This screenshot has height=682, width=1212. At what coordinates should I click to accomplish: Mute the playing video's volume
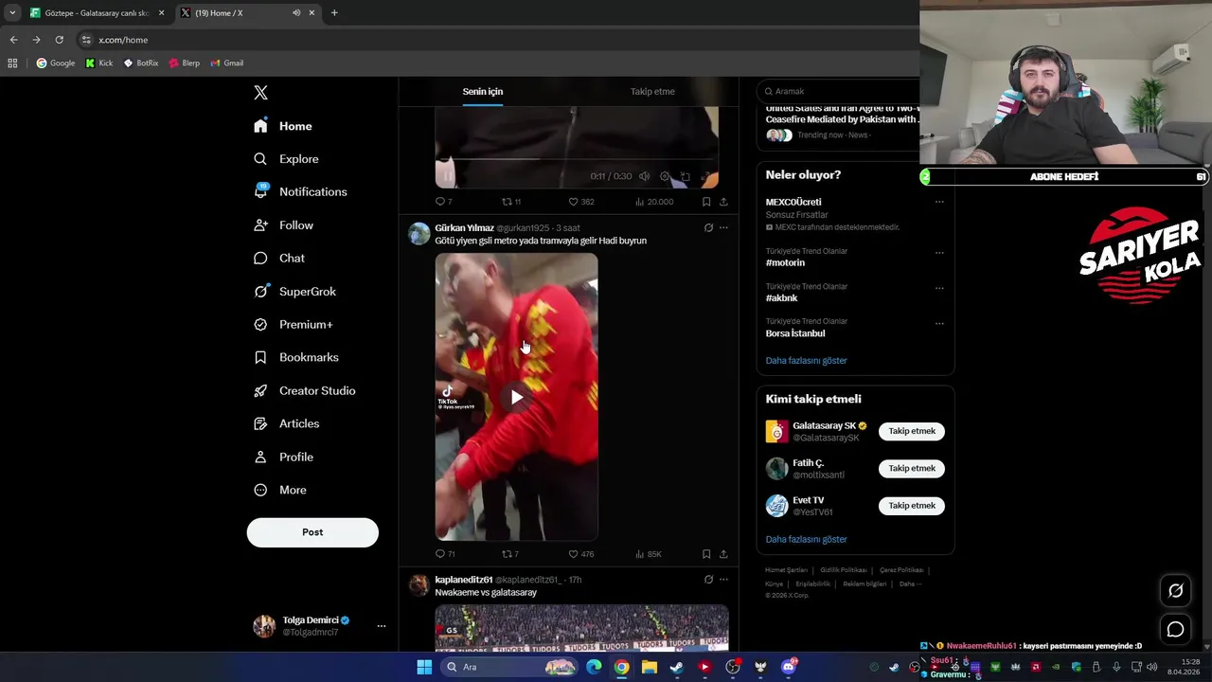(644, 176)
